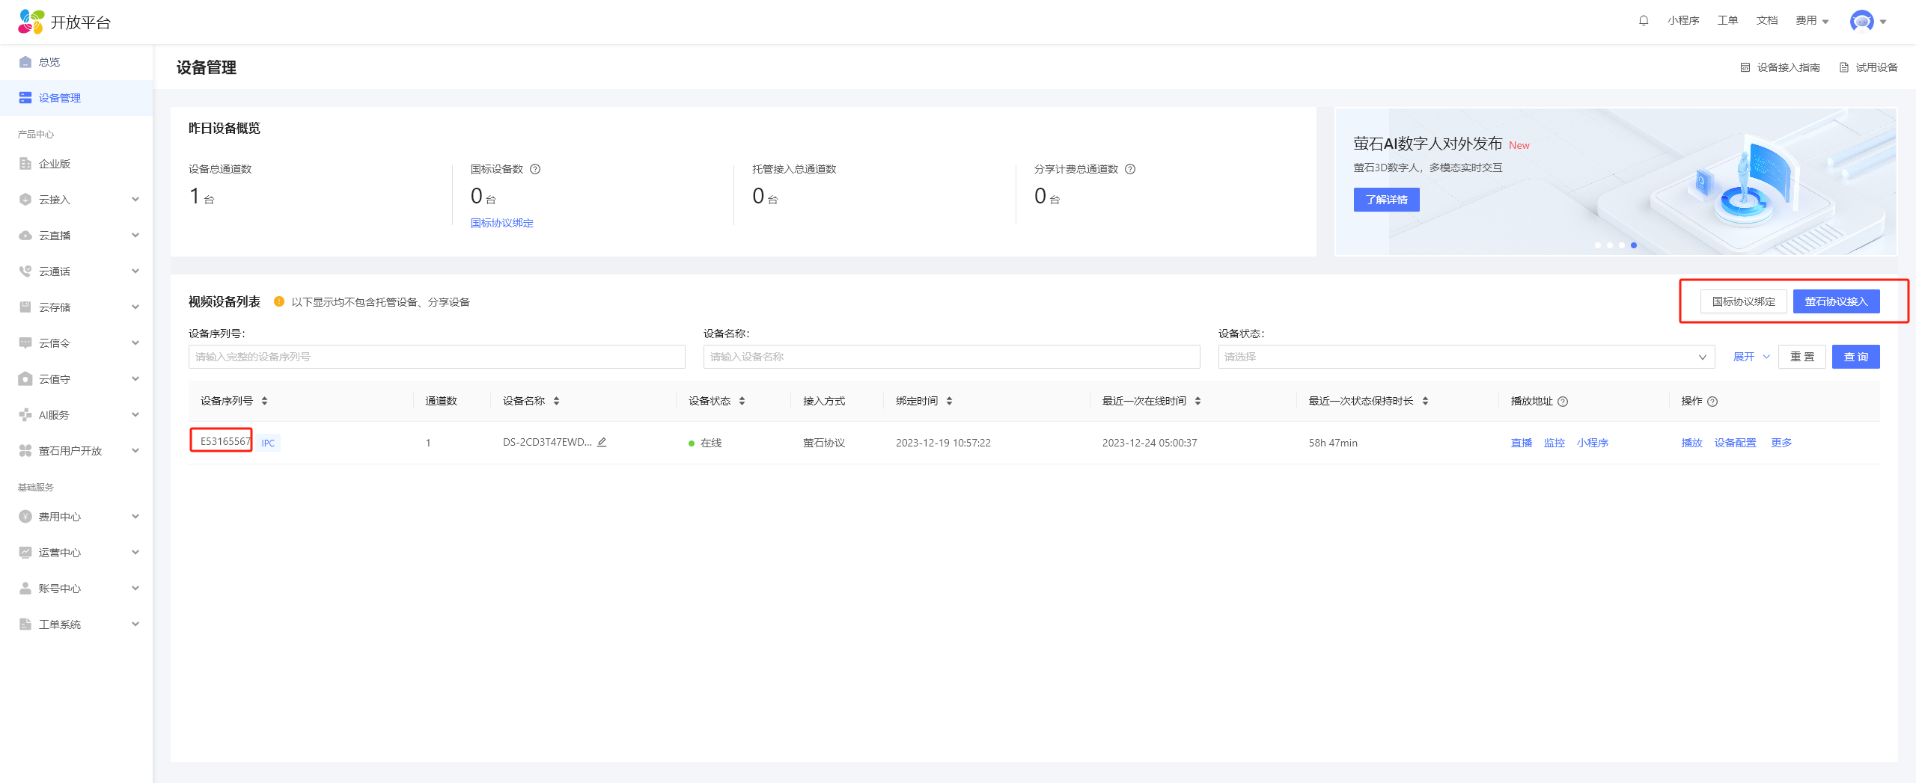The width and height of the screenshot is (1916, 783).
Task: Click help icon next to 分享计费总通道数
Action: pos(1130,169)
